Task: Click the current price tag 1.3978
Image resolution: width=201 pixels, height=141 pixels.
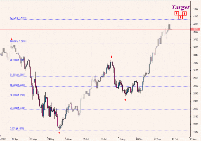Action: (195, 29)
